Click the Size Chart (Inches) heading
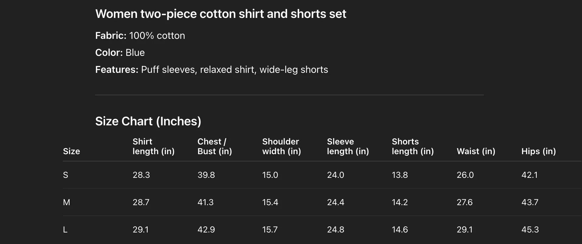 pos(148,121)
